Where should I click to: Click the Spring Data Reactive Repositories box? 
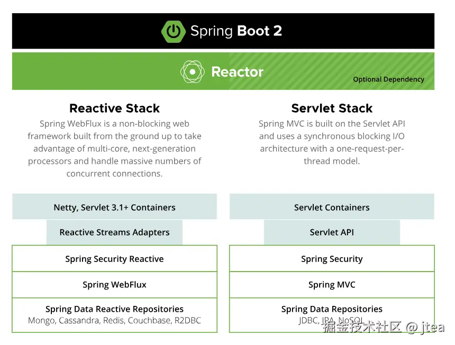[114, 309]
